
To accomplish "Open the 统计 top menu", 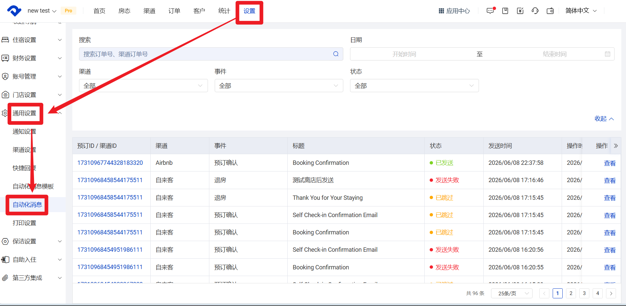I will [224, 11].
